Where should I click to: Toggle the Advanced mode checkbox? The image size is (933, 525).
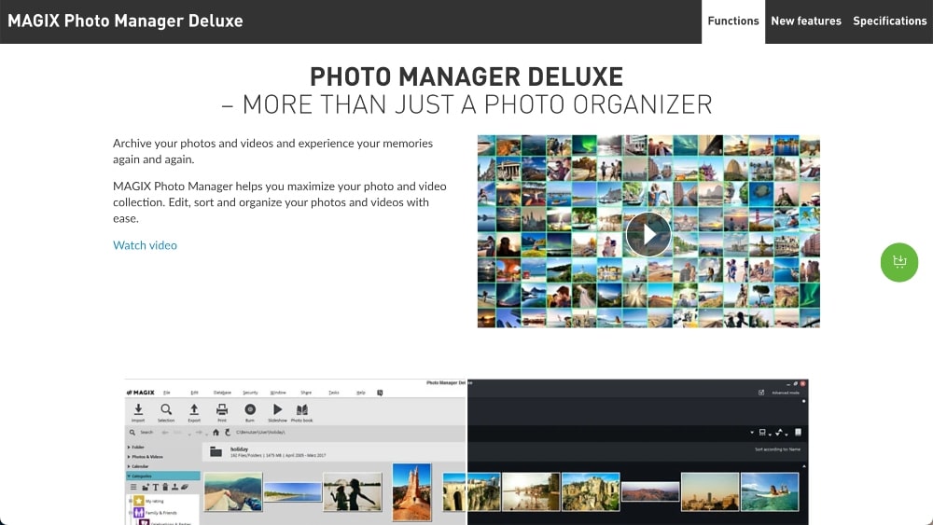761,393
